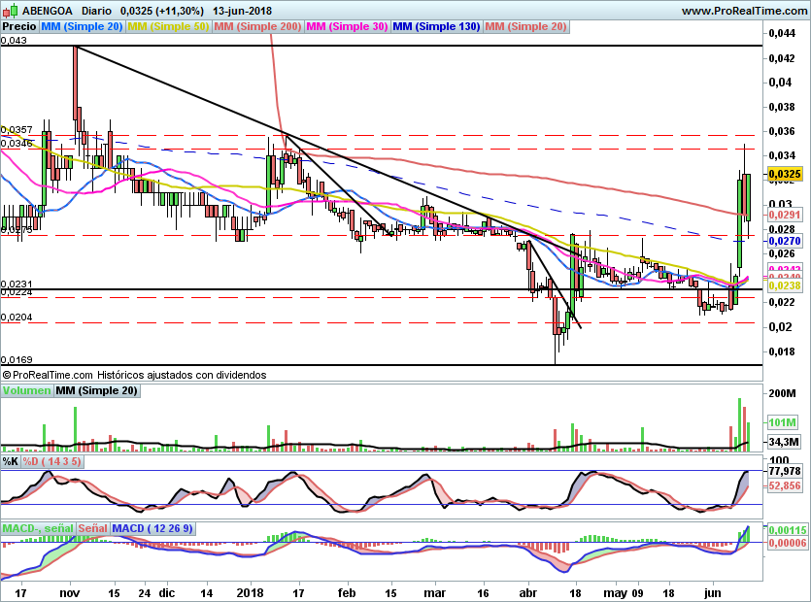This screenshot has width=811, height=602.
Task: Select the MACD-, señal histogram label
Action: 38,528
